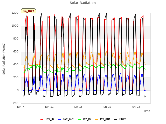Toggle the SW_in legend entry
Image resolution: width=166 pixels, height=124 pixels.
pyautogui.click(x=47, y=119)
